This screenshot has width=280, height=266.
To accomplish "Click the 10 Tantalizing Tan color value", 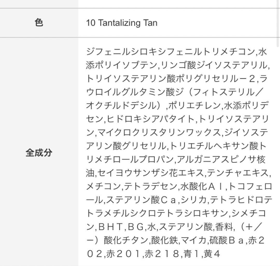I will (122, 23).
